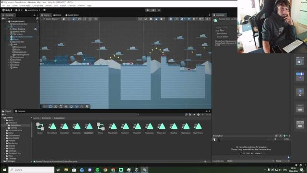Adjust the animation preview speed slider
The height and width of the screenshot is (173, 307).
[275, 139]
